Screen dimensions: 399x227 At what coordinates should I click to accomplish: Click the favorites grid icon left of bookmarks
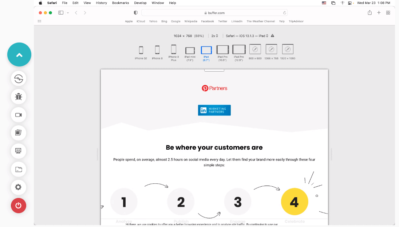[x=39, y=21]
